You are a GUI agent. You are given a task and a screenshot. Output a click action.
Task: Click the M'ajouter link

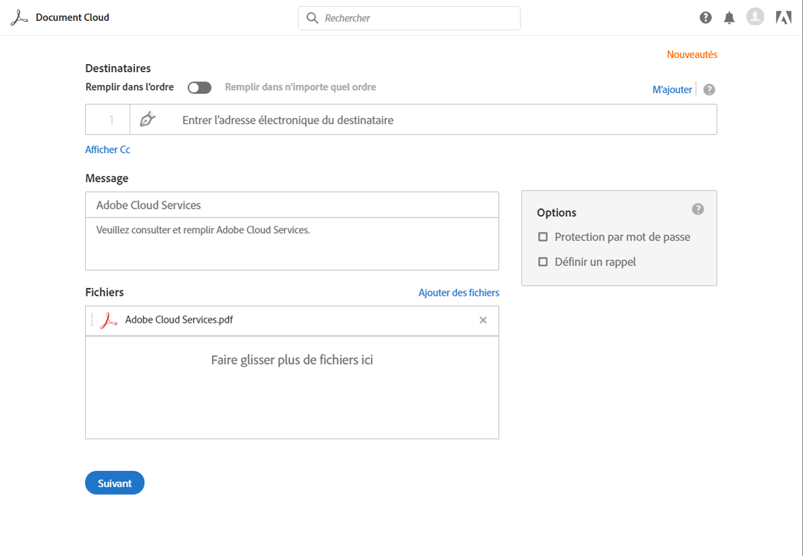coord(672,90)
